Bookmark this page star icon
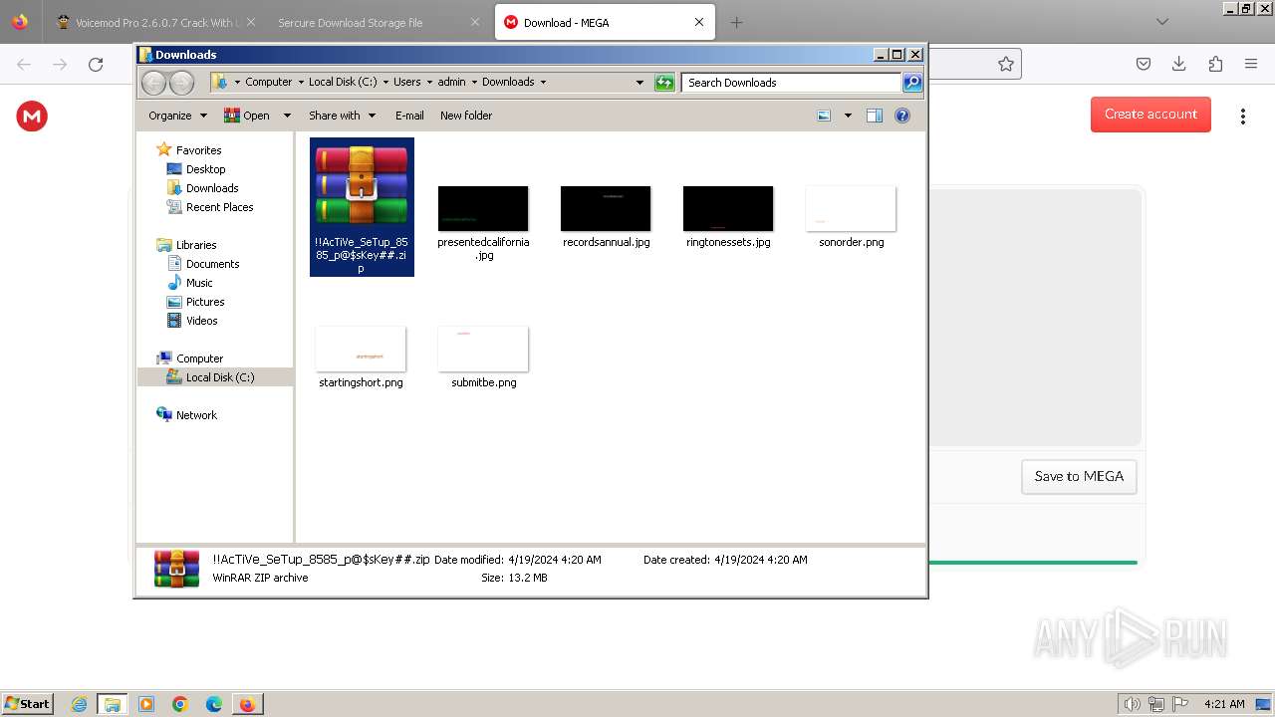This screenshot has width=1275, height=717. coord(1006,64)
